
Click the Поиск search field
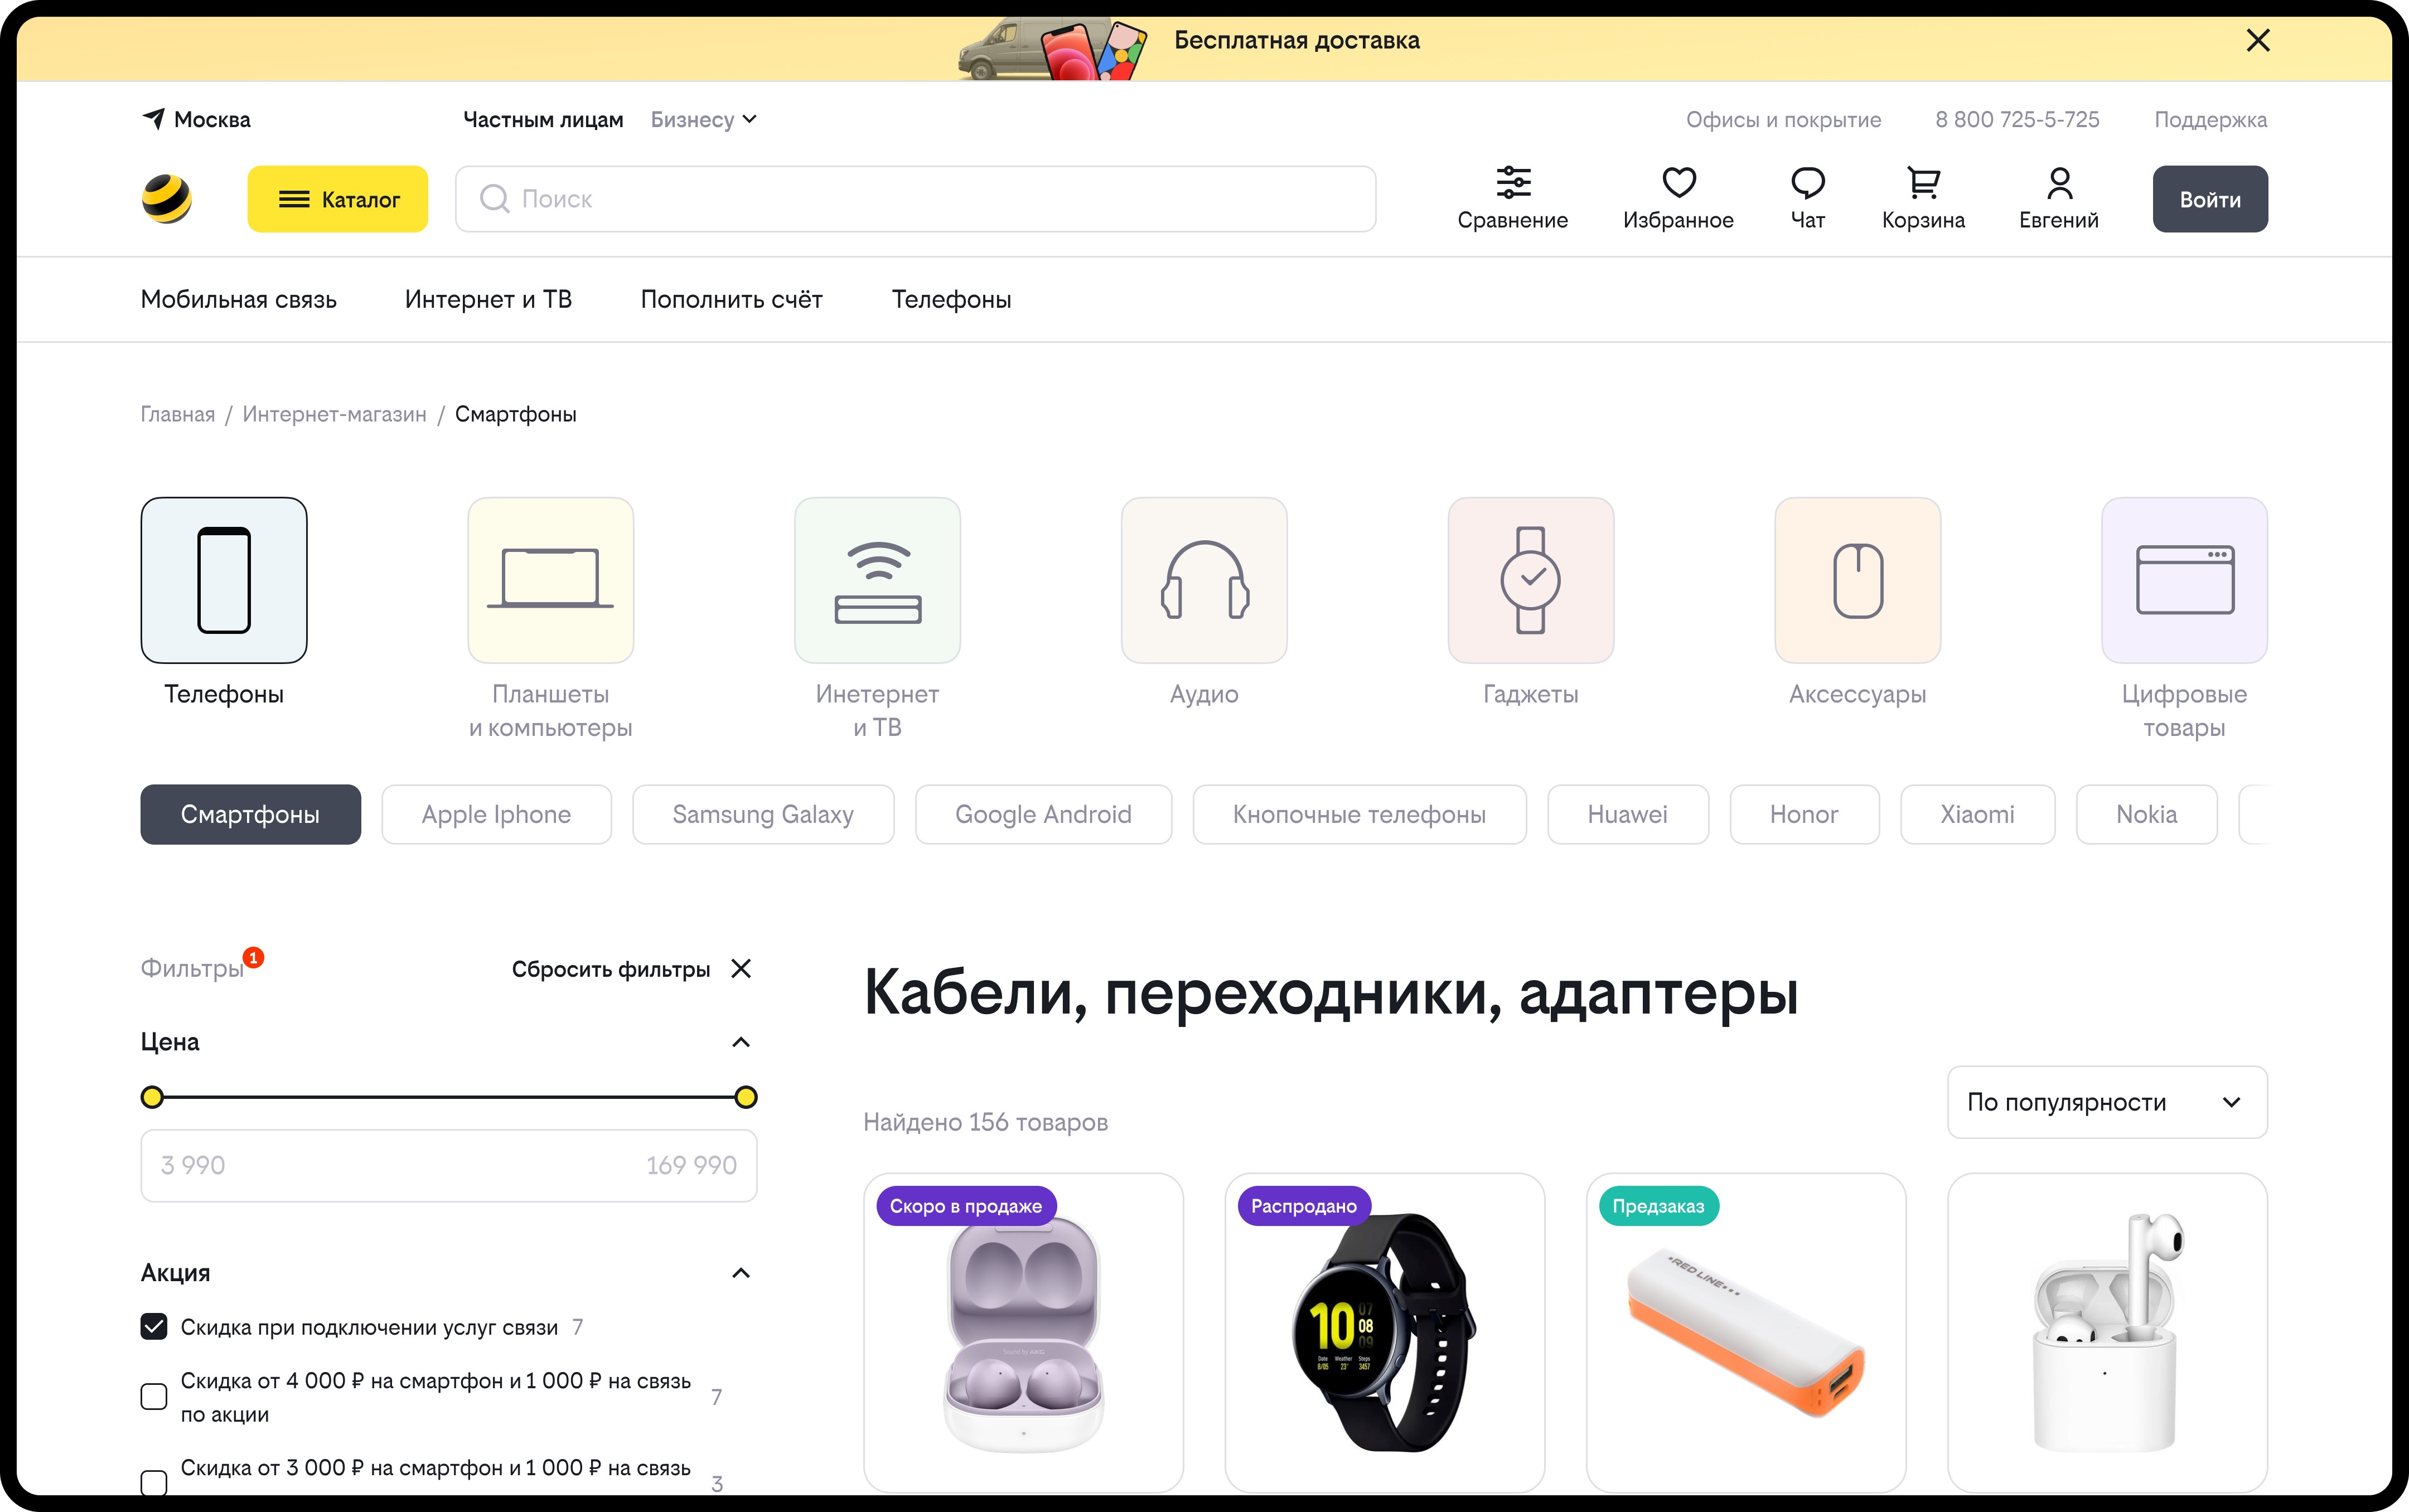click(915, 199)
